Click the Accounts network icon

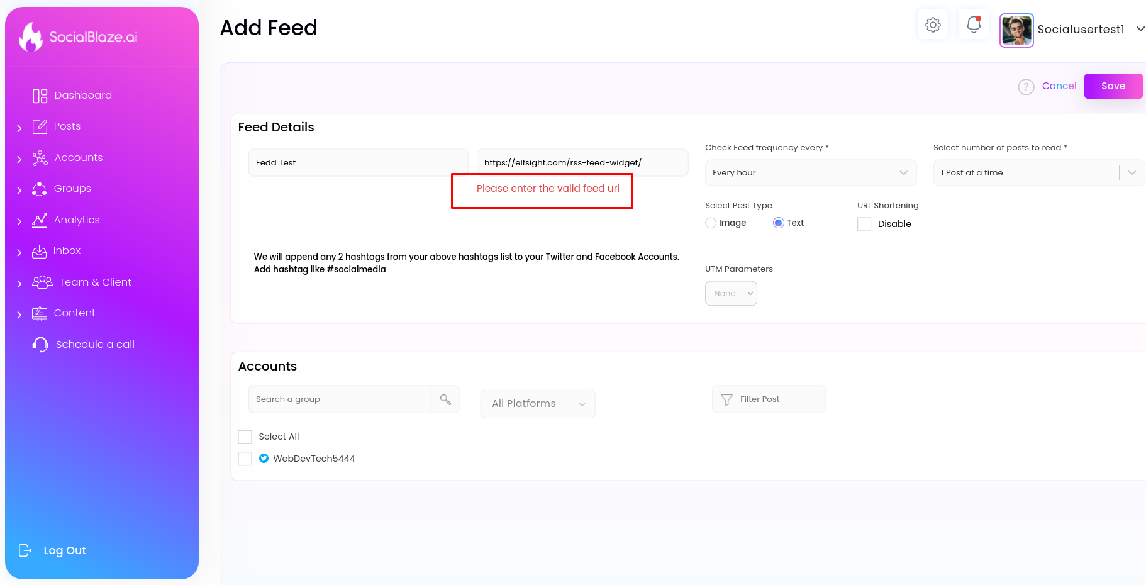(40, 158)
